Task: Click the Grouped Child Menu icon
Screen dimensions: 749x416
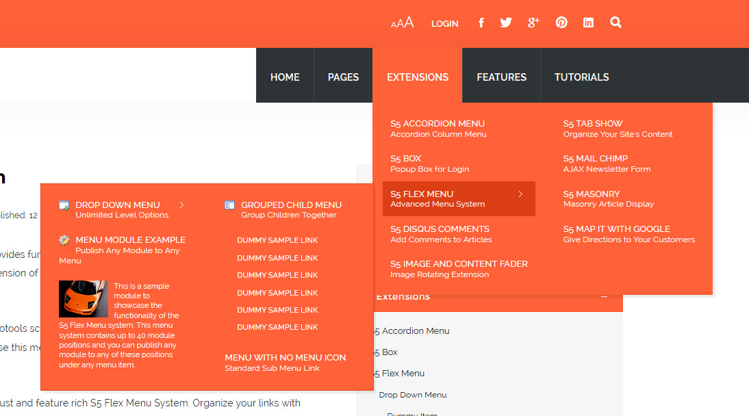Action: 230,205
